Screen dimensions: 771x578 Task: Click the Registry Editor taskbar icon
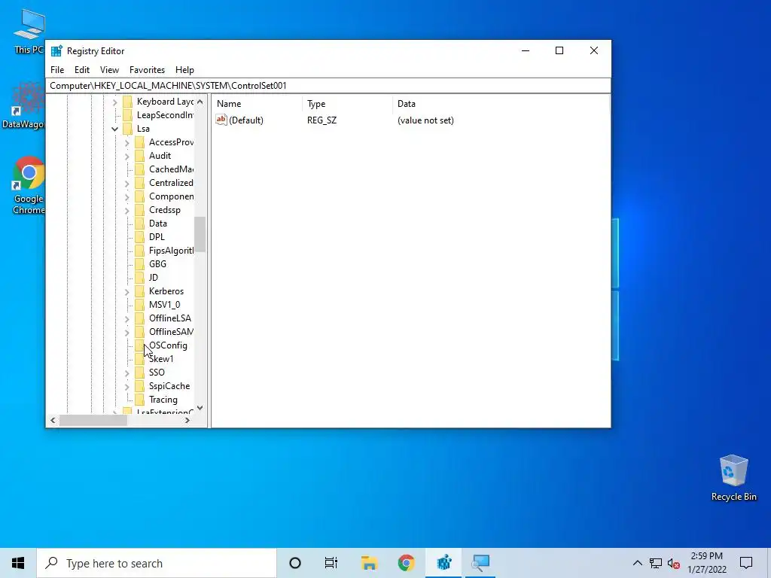tap(443, 563)
